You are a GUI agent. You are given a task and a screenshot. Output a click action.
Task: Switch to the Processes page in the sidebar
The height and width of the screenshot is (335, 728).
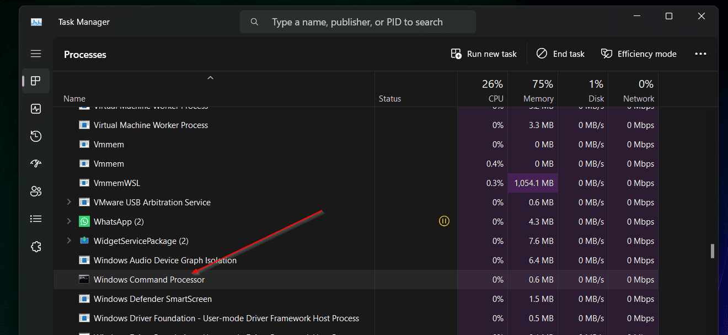[36, 81]
